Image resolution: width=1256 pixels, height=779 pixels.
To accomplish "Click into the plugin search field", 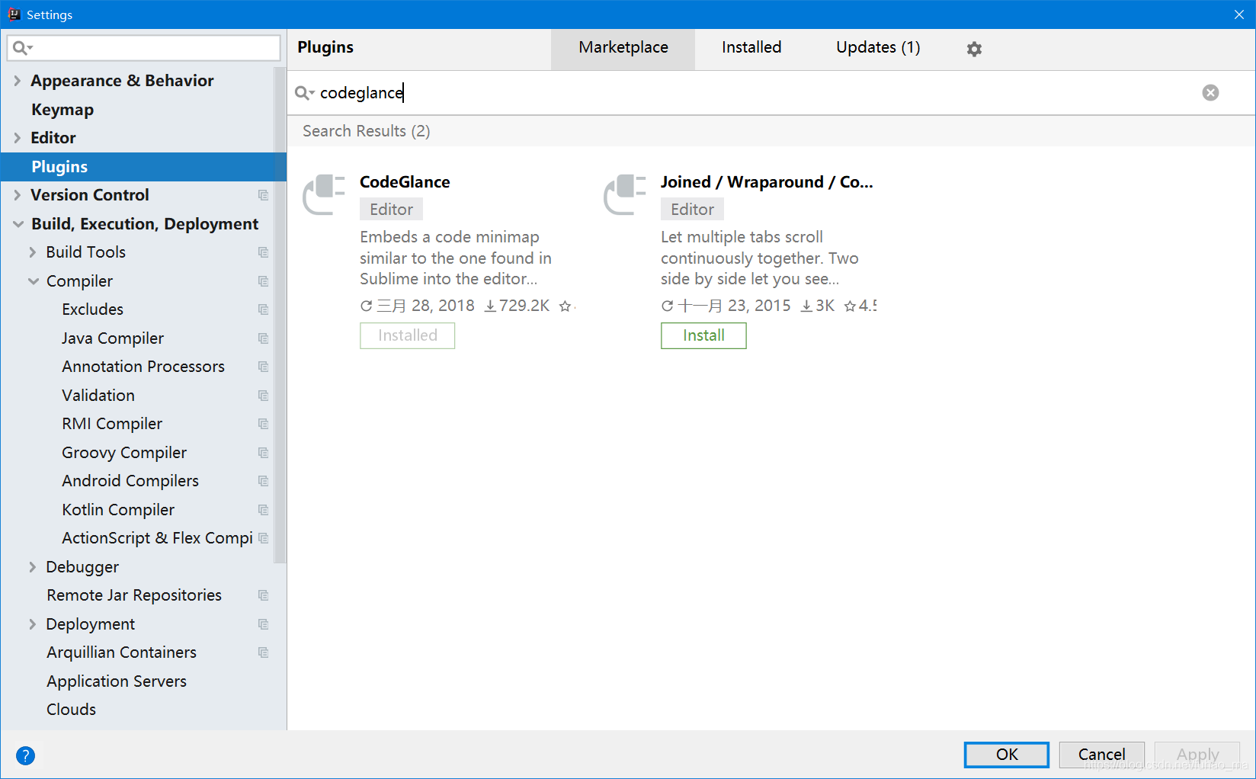I will [x=755, y=93].
